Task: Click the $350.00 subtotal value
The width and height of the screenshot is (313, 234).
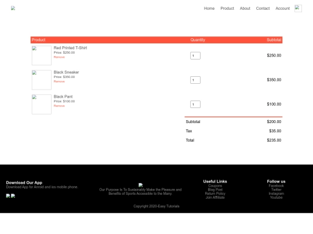Action: tap(274, 80)
